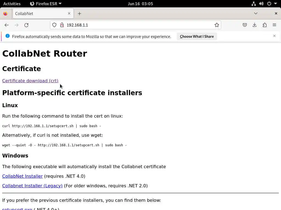Open the Firefox hamburger menu

point(274,25)
